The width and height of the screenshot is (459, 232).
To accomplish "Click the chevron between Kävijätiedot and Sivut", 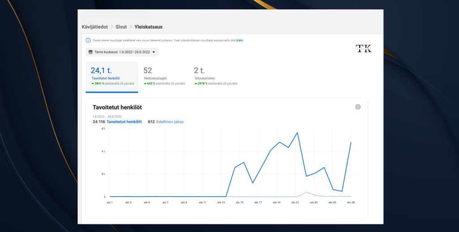I will (x=112, y=27).
